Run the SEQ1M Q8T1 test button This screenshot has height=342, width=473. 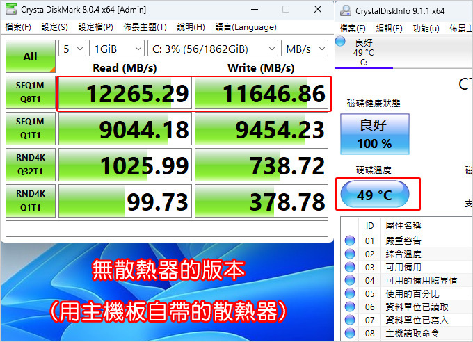point(31,92)
